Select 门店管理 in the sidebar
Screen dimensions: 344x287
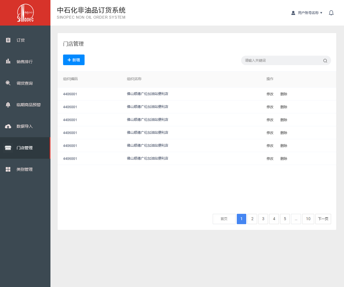25,148
